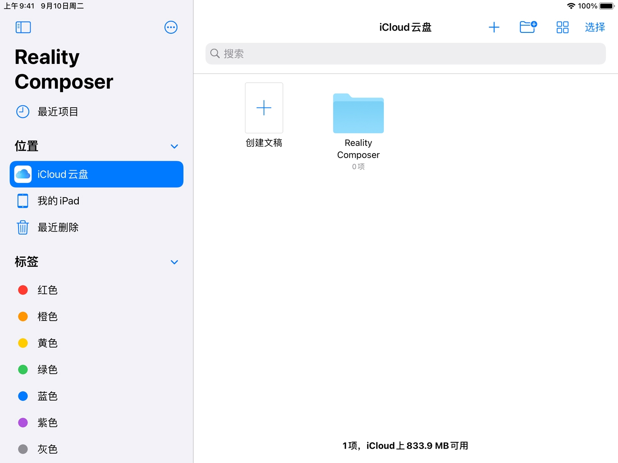Tap the Wi-Fi status icon

[571, 6]
